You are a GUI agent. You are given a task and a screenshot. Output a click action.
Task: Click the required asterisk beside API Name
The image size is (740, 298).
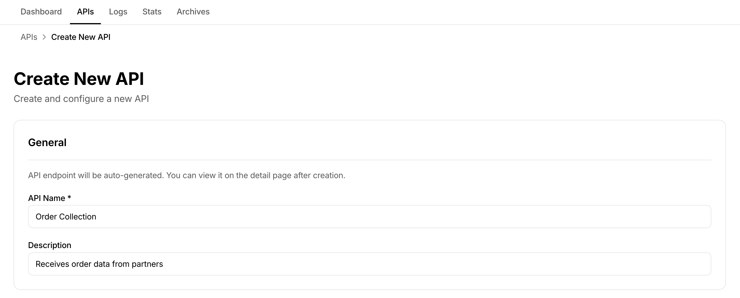[69, 198]
